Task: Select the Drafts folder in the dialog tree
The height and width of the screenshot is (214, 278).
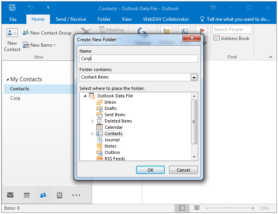Action: [x=110, y=108]
